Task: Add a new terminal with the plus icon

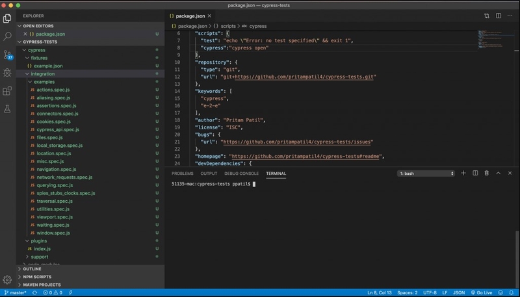Action: tap(463, 173)
